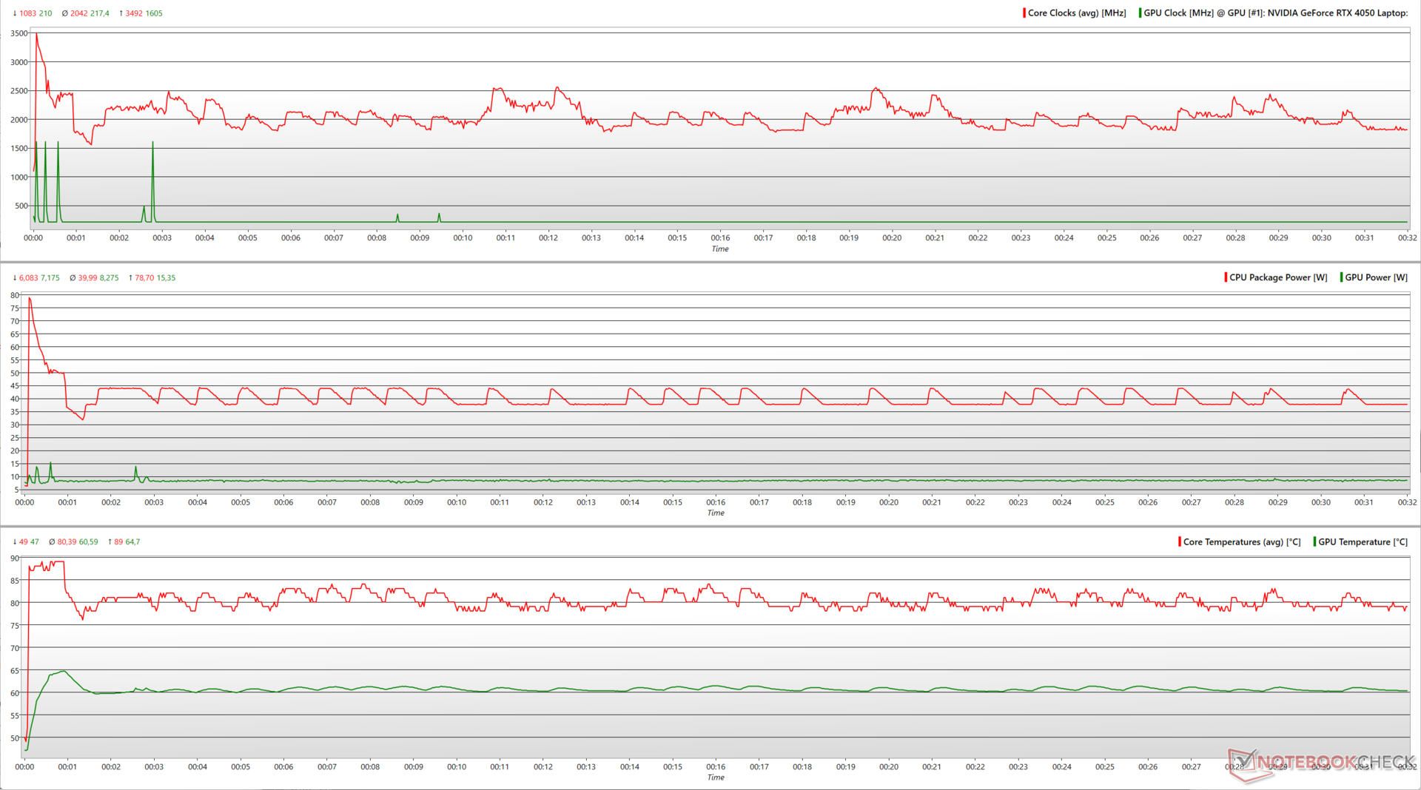Select the 'CPU Package Power [W]' legend entry

(1278, 277)
